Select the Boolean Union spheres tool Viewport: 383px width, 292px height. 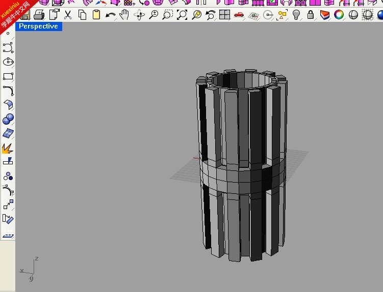tap(8, 119)
